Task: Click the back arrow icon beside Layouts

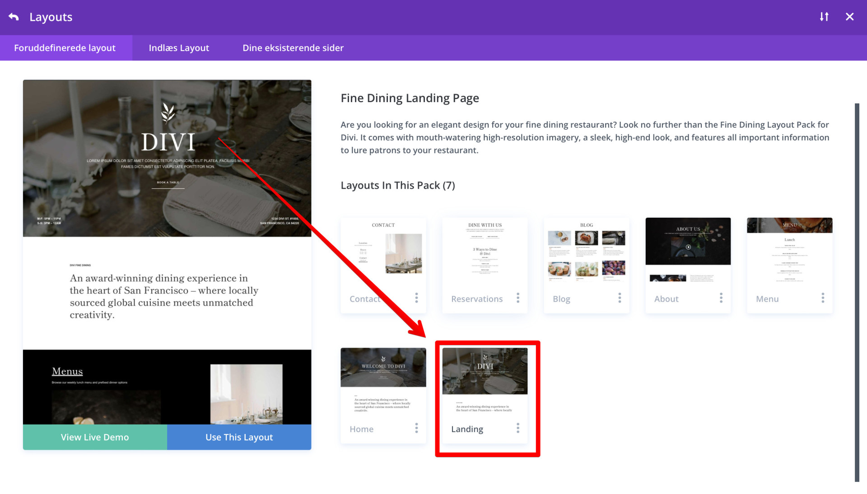Action: (x=14, y=17)
